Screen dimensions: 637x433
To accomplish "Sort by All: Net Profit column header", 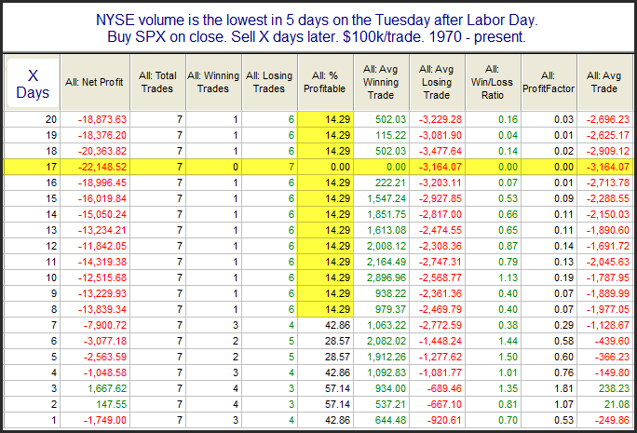I will [94, 82].
